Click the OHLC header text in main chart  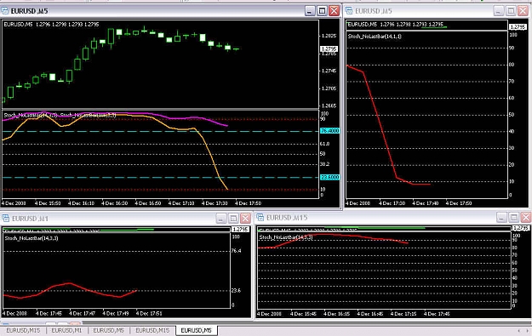tap(51, 25)
